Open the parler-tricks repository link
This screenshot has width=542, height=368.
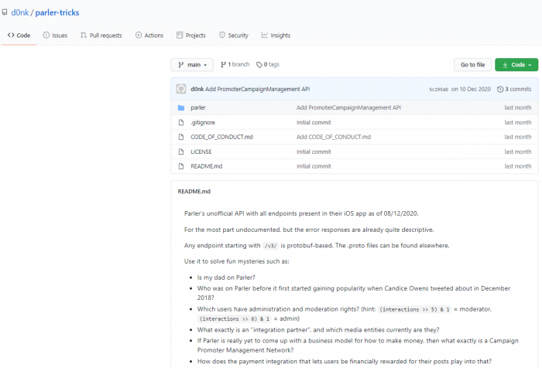pos(57,13)
